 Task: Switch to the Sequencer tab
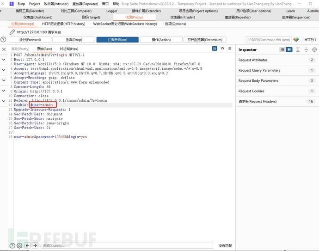coord(296,17)
